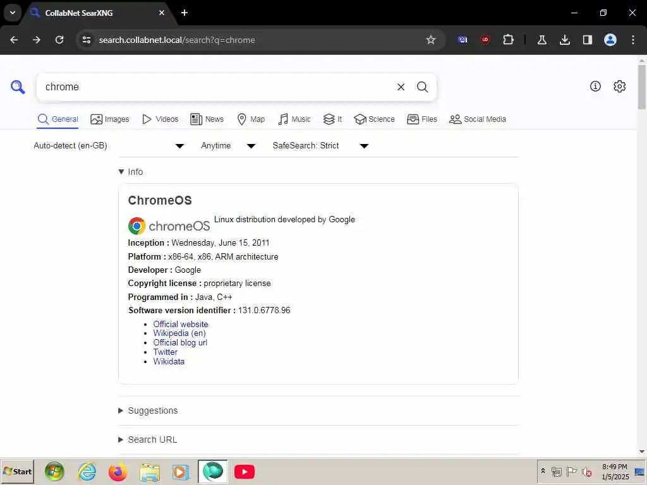Image resolution: width=647 pixels, height=485 pixels.
Task: Switch to Files search category
Action: coord(421,119)
